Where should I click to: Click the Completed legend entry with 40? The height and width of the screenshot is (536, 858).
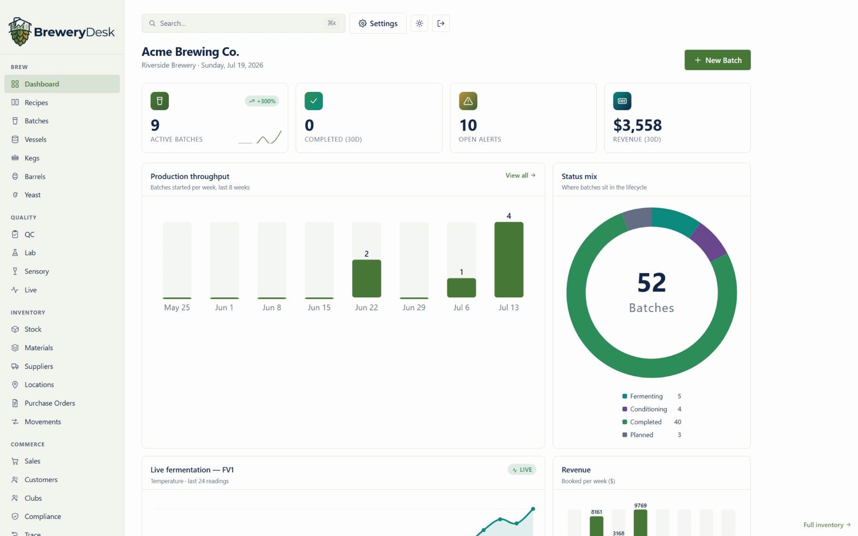tap(652, 422)
